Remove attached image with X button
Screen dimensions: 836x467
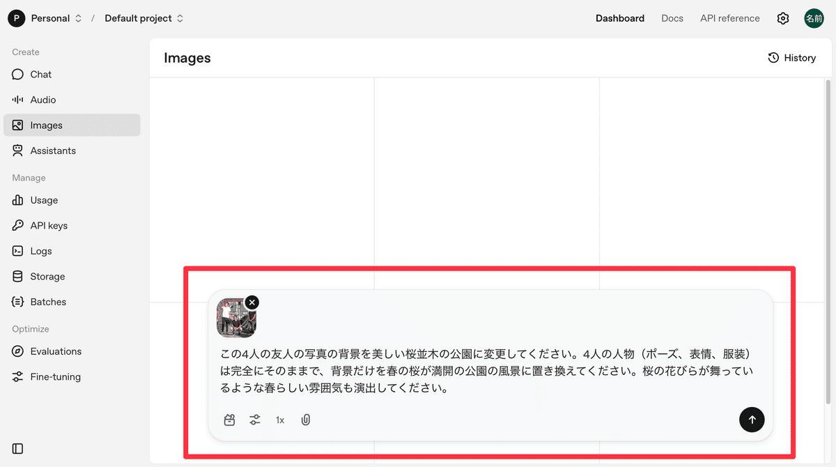coord(252,302)
